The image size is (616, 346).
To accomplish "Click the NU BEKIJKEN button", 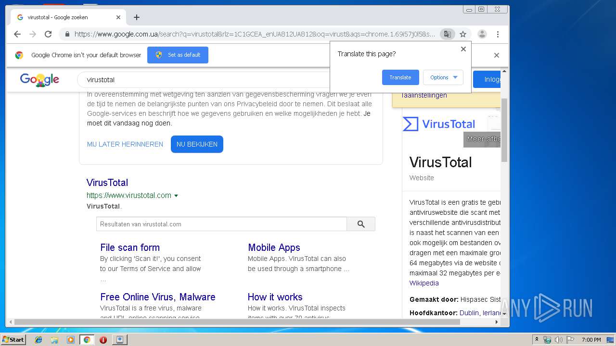I will (x=197, y=144).
